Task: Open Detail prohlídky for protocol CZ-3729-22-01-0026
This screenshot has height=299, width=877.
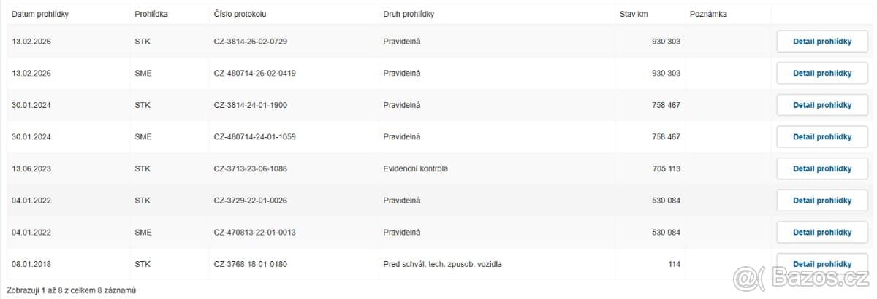Action: coord(822,201)
